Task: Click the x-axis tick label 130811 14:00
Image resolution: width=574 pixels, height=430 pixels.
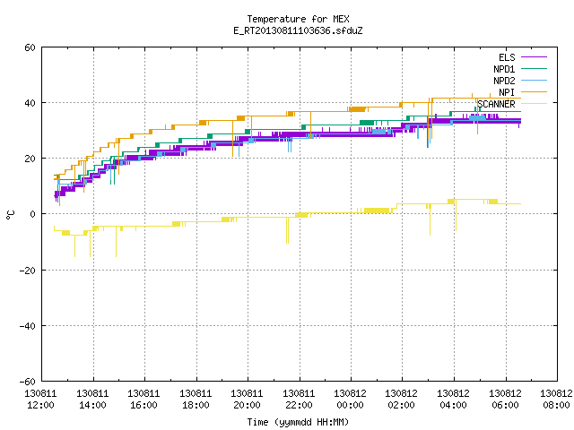Action: click(92, 400)
